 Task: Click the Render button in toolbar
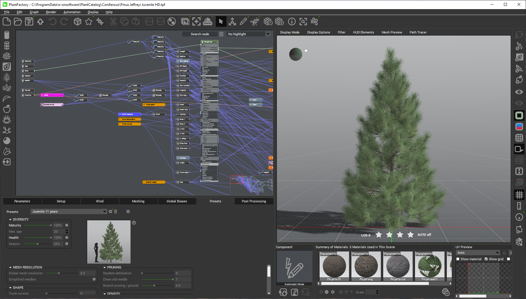(208, 21)
